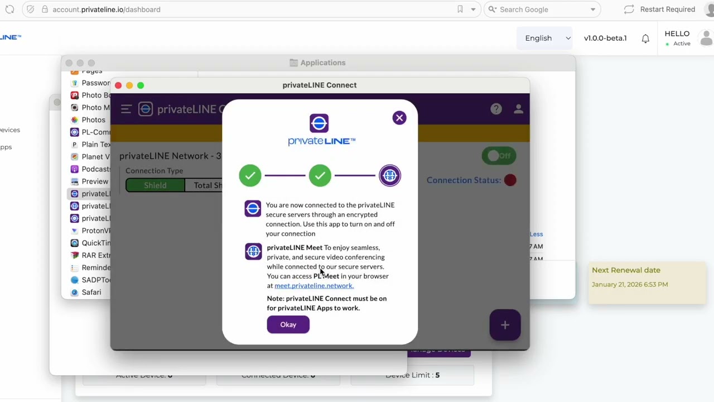The image size is (714, 402).
Task: Click Restart Required button
Action: (660, 9)
